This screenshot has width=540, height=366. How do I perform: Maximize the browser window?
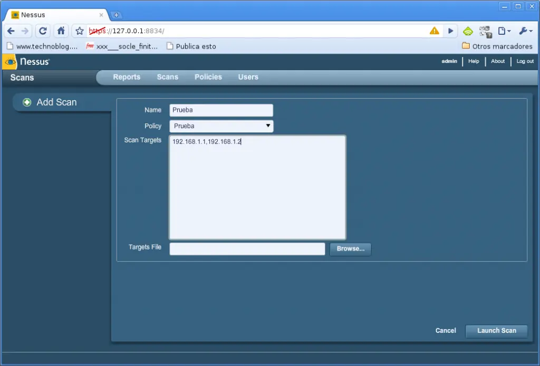518,6
